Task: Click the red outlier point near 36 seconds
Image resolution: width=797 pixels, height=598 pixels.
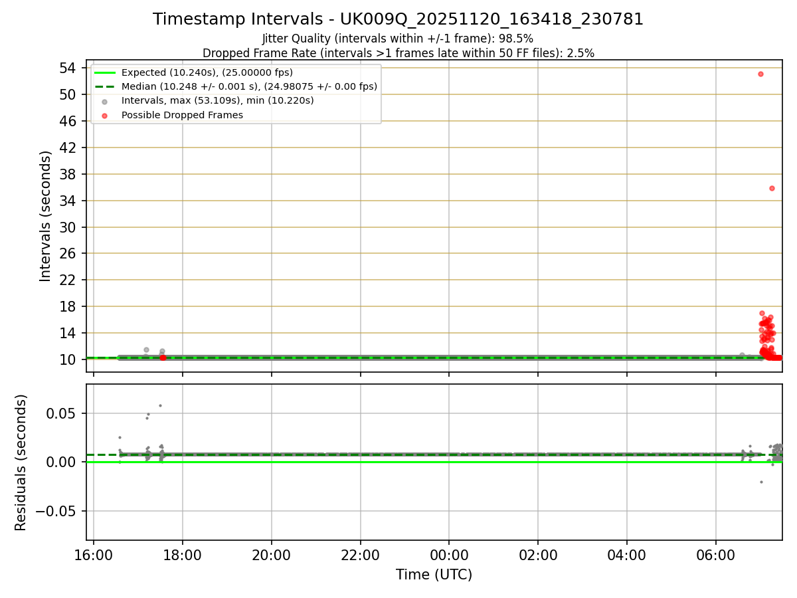Action: [x=772, y=188]
